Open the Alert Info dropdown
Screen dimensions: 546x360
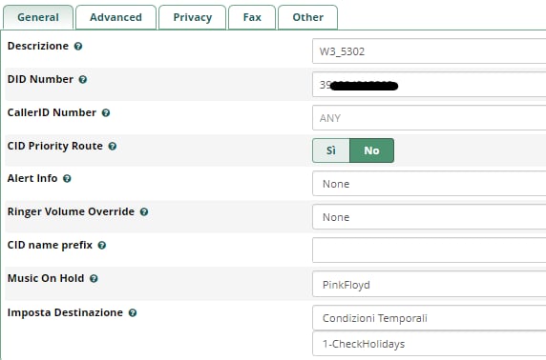pos(429,184)
